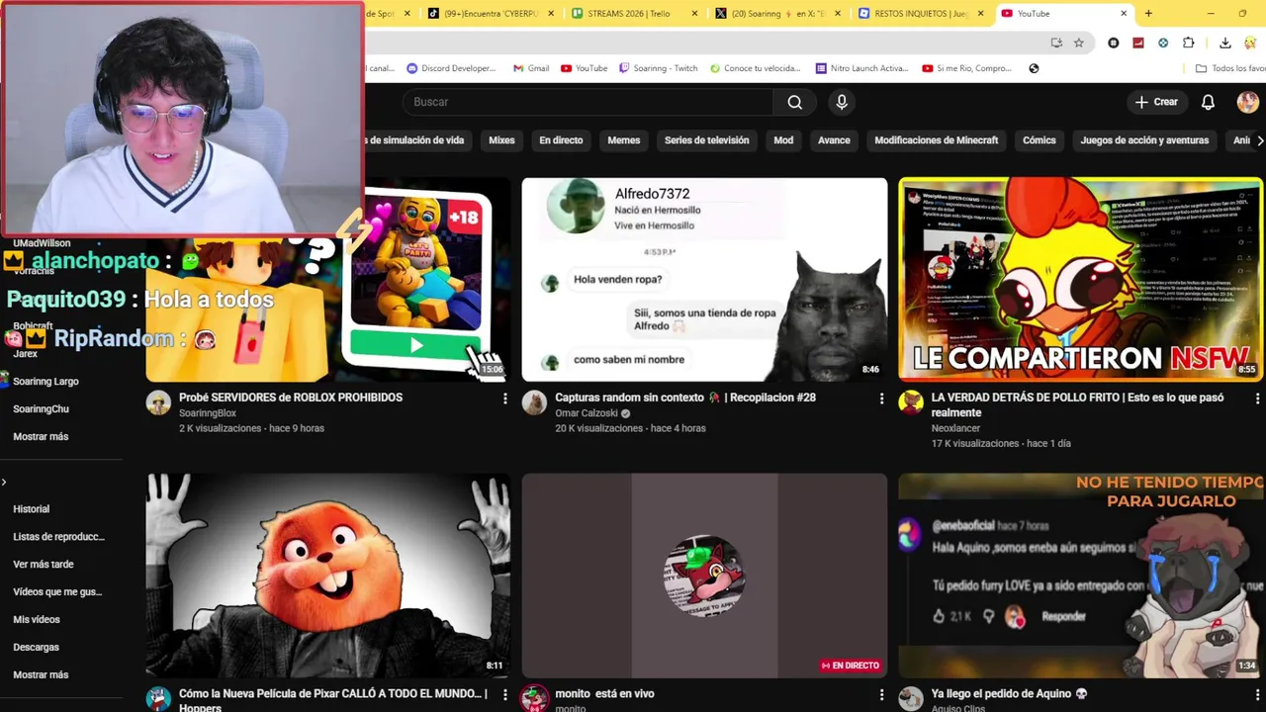Viewport: 1266px width, 712px height.
Task: Open options menu for Pollo Frito video
Action: coord(1257,399)
